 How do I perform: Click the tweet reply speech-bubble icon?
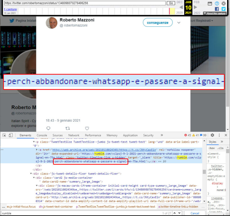click(48, 128)
